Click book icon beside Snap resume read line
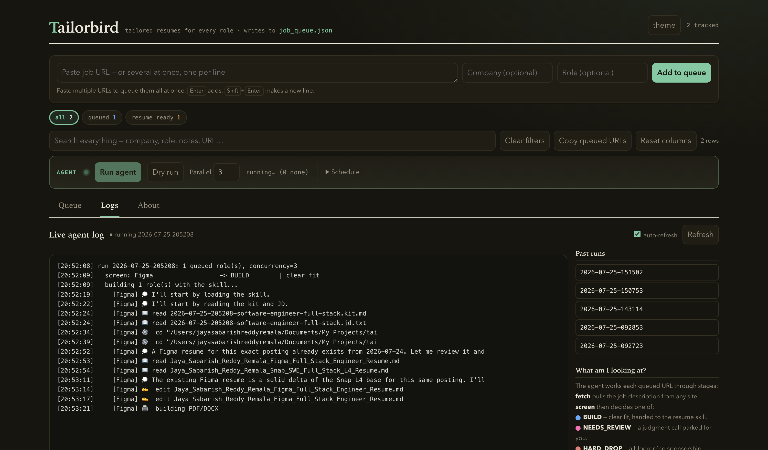Screen dimensions: 768x450 [x=145, y=370]
